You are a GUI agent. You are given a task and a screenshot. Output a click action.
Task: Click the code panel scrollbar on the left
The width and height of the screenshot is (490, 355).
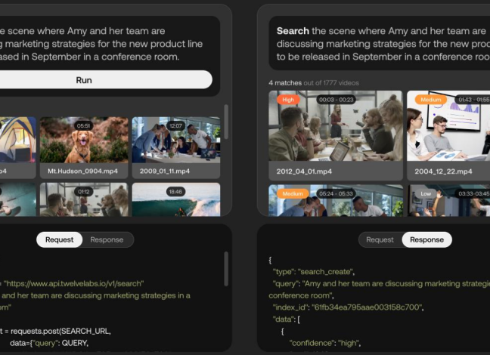[x=226, y=269]
